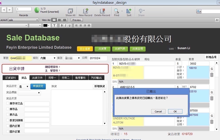Switch to Table view
Image resolution: width=220 pixels, height=140 pixels.
(x=64, y=20)
